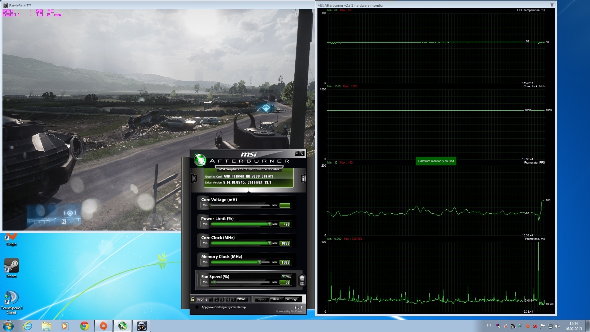Launch Internet Explorer from taskbar

(x=27, y=326)
